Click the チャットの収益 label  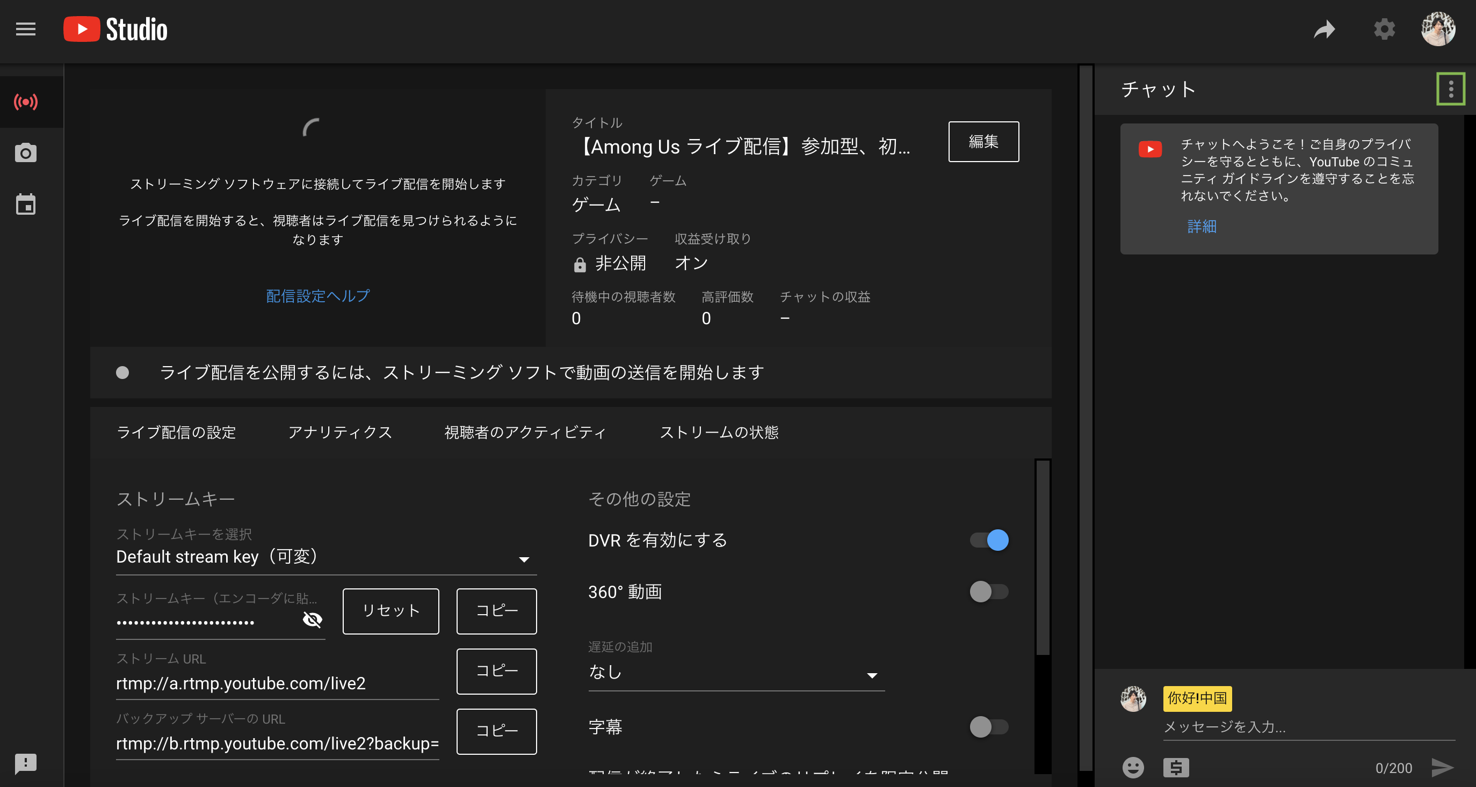[825, 297]
